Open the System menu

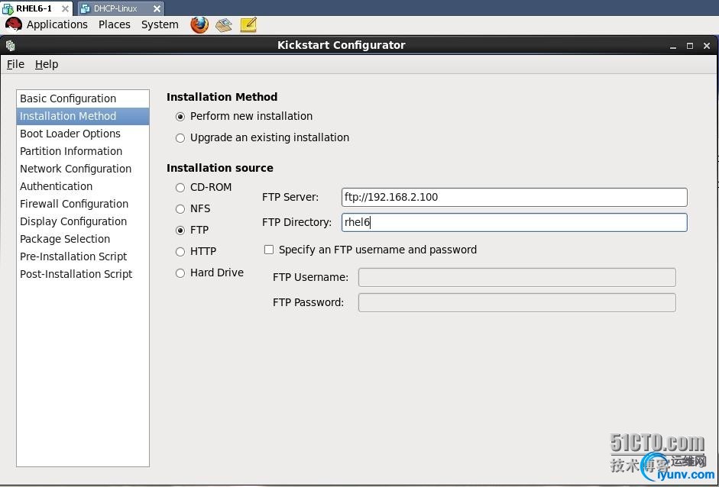pyautogui.click(x=160, y=24)
